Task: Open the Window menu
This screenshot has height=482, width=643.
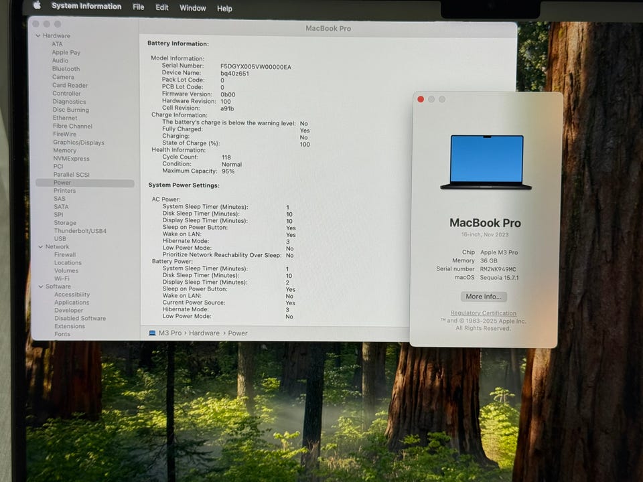Action: point(193,8)
